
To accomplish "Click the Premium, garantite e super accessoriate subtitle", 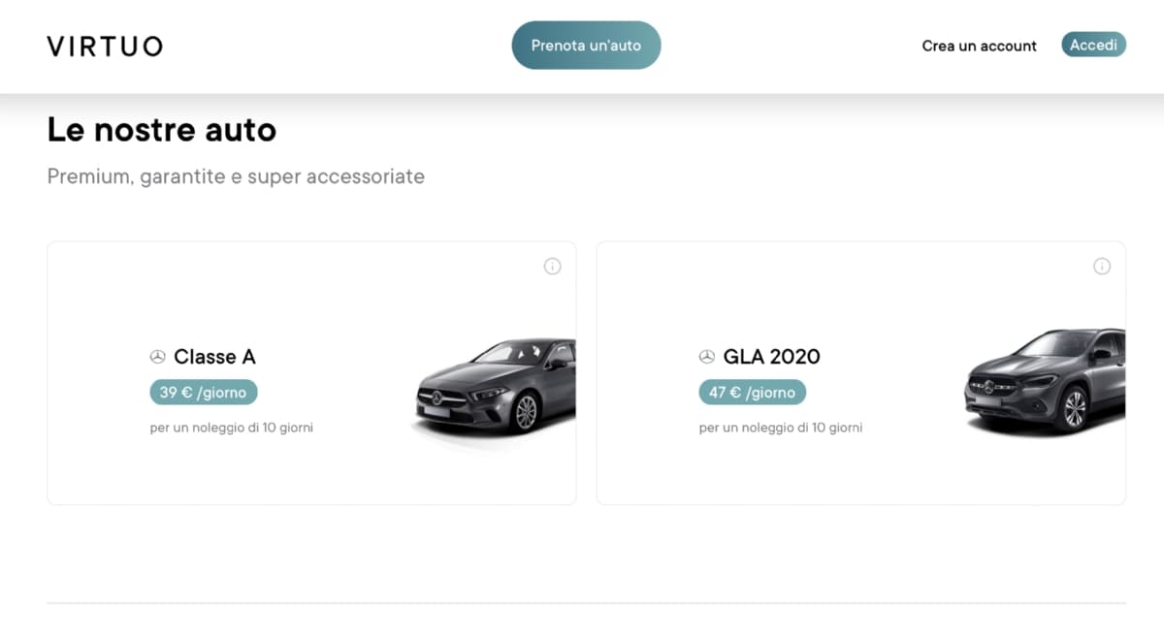I will 236,176.
